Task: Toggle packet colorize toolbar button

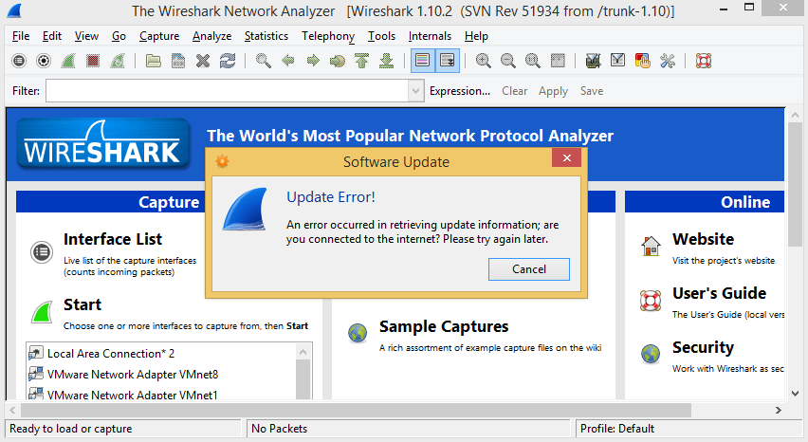Action: click(423, 61)
